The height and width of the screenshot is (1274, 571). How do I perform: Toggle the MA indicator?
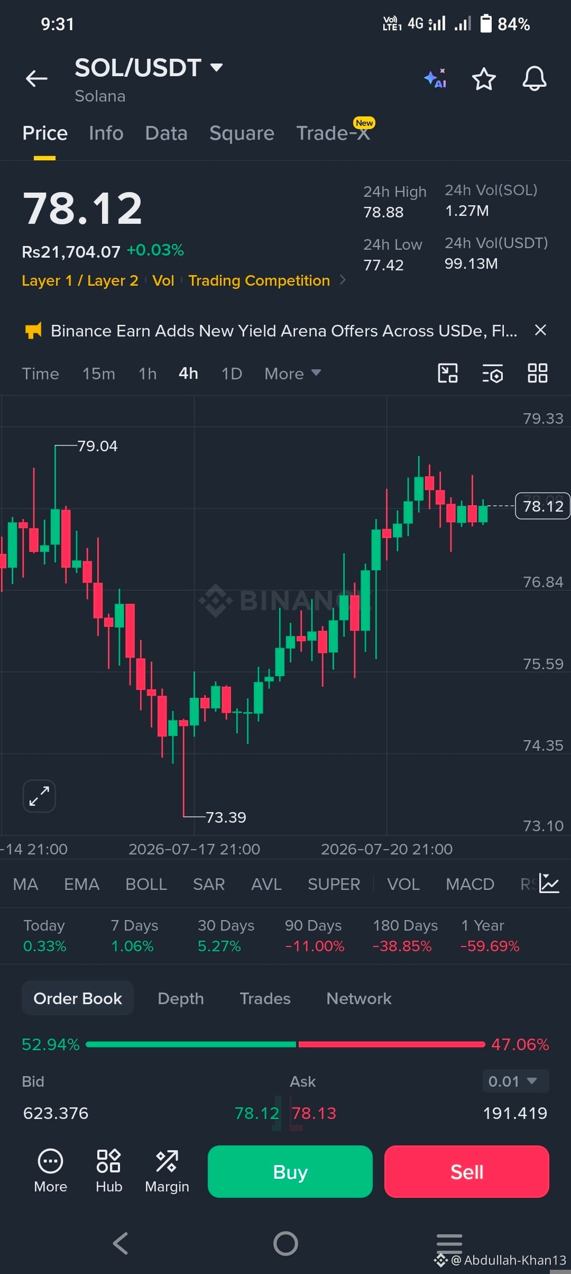pos(25,884)
